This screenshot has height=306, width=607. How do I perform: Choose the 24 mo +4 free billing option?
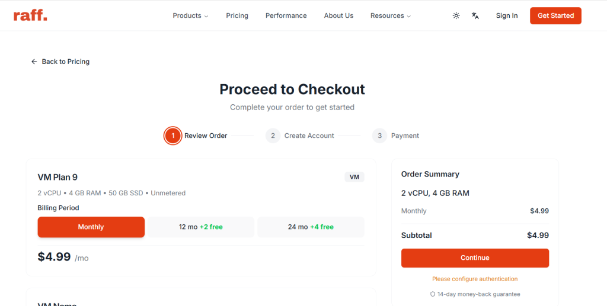pyautogui.click(x=311, y=227)
